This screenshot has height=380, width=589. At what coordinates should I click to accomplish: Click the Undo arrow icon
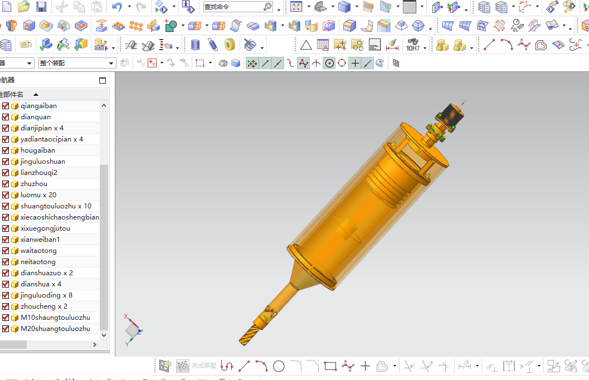(118, 6)
